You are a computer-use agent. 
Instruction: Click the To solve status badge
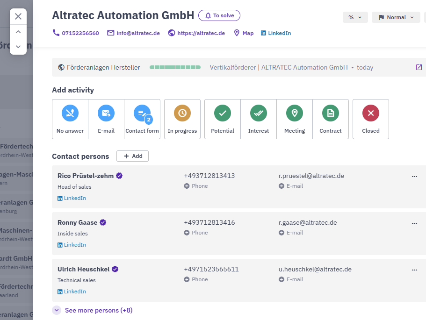219,15
